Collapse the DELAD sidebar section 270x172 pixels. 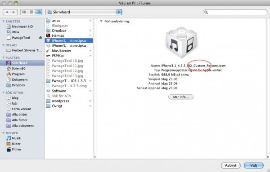click(x=4, y=45)
